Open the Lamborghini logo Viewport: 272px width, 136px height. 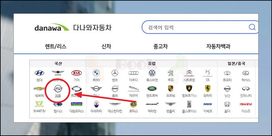point(189,89)
